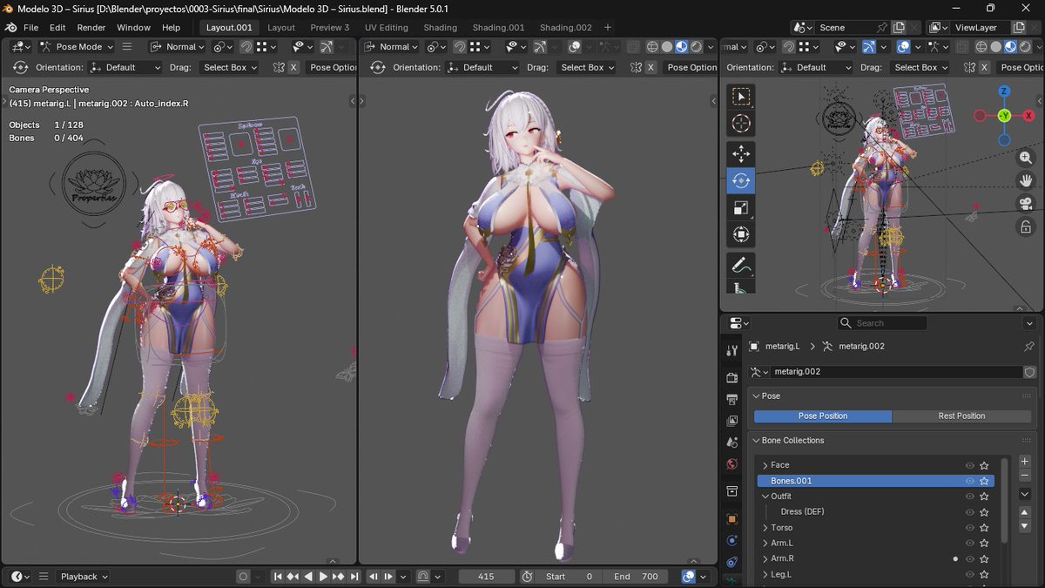Open the Scene properties tab
This screenshot has height=588, width=1045.
pyautogui.click(x=732, y=443)
